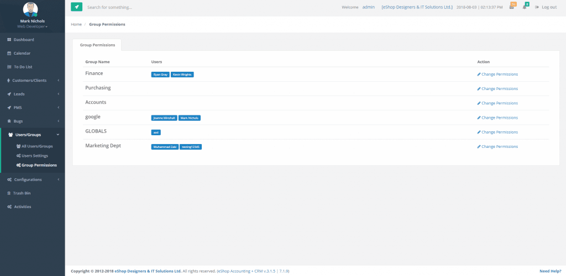This screenshot has height=276, width=566.
Task: Open the Web Developer profile dropdown
Action: point(32,26)
